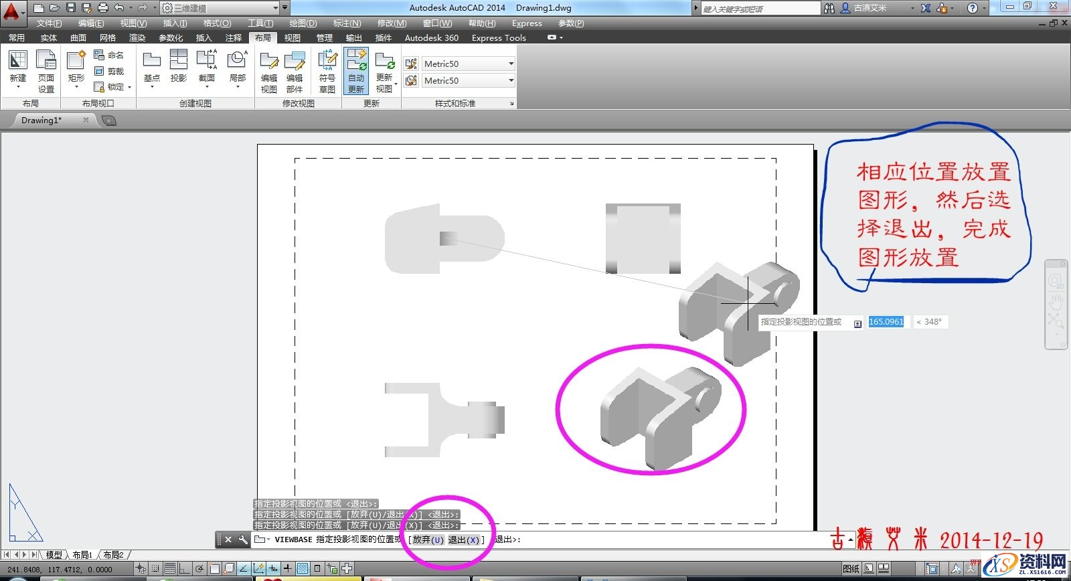Open the 文件(F) menu
This screenshot has width=1071, height=581.
tap(49, 23)
